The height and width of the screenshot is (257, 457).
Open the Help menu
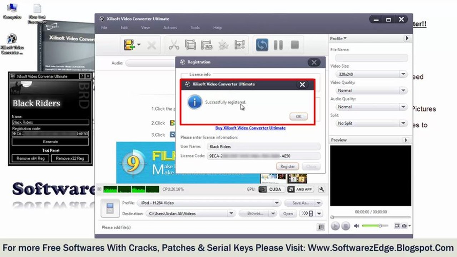click(x=218, y=27)
